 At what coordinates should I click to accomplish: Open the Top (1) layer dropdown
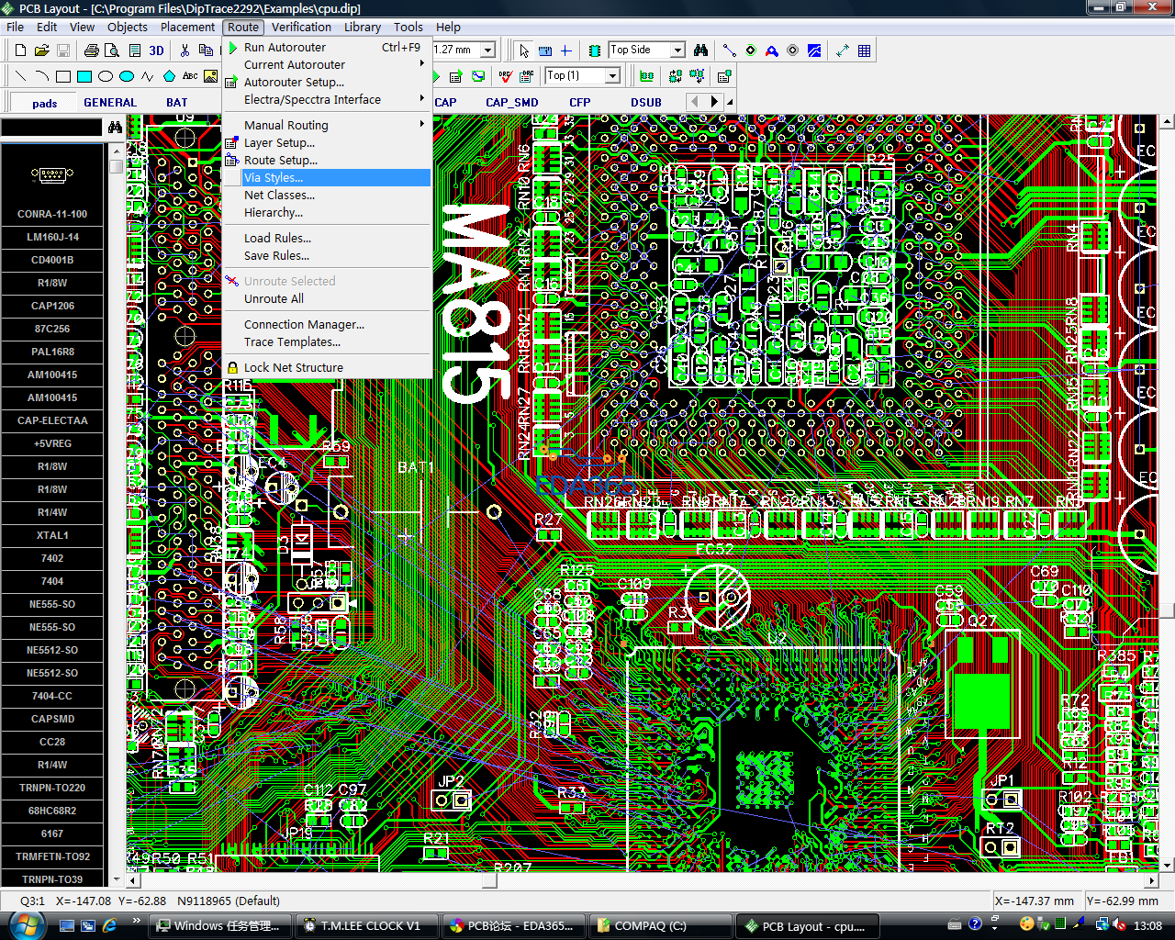tap(612, 76)
